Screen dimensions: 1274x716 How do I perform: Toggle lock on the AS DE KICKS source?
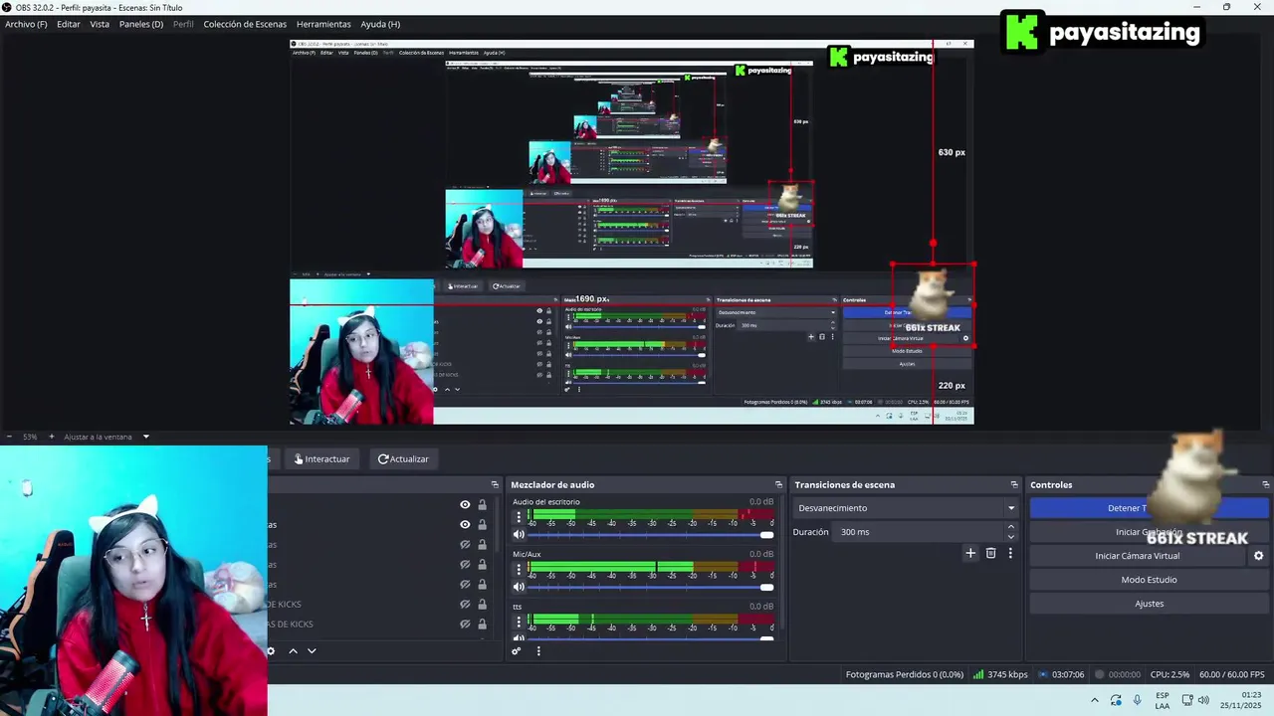pyautogui.click(x=483, y=624)
